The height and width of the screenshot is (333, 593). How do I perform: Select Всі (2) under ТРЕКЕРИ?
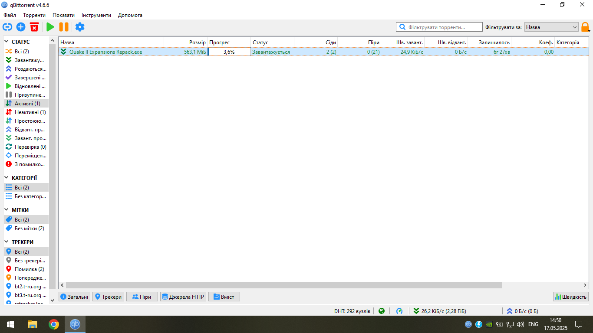tap(26, 252)
